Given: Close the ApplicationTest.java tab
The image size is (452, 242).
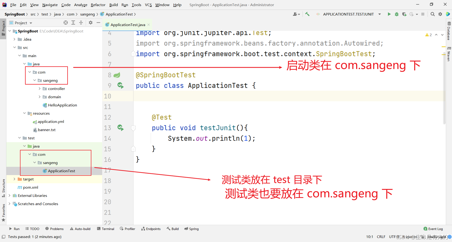Looking at the screenshot, I should pyautogui.click(x=148, y=25).
